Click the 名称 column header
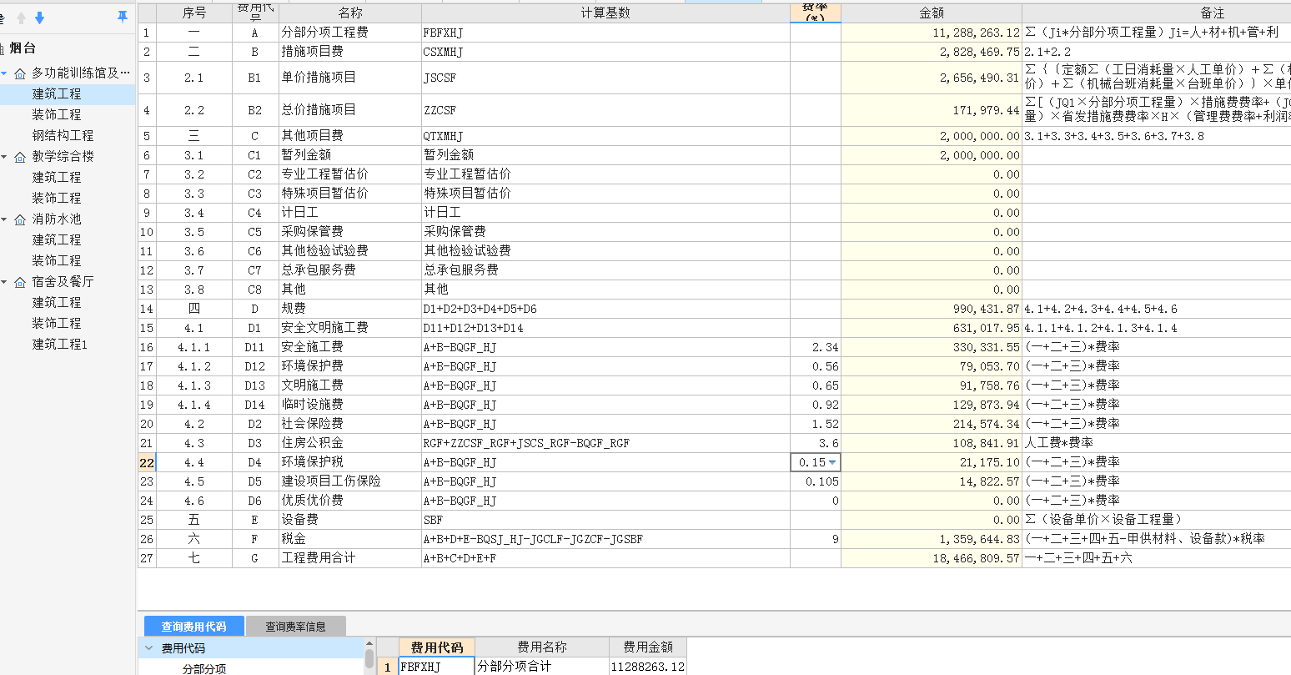Image resolution: width=1291 pixels, height=675 pixels. 350,13
